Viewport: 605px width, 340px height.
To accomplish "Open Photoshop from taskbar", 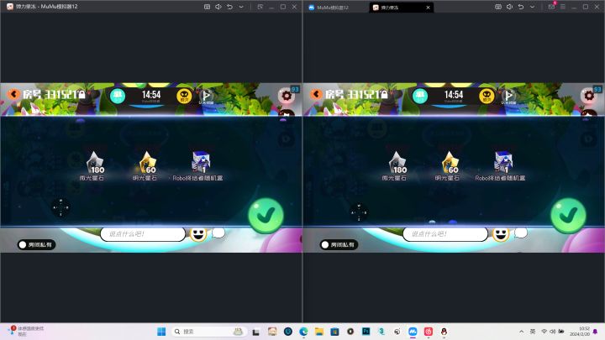I will (x=366, y=332).
